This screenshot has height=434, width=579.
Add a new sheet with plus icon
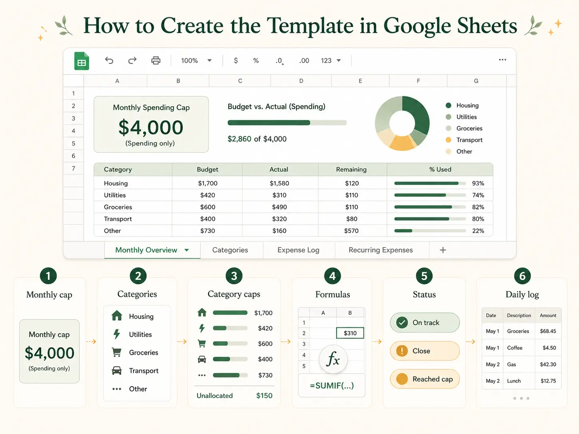443,250
